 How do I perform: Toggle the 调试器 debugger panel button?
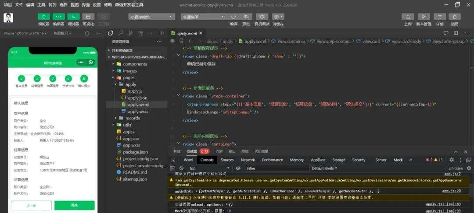(x=73, y=17)
